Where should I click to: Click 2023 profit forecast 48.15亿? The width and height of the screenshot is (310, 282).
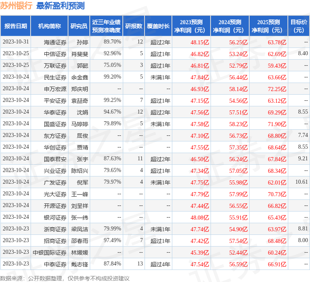(x=200, y=42)
